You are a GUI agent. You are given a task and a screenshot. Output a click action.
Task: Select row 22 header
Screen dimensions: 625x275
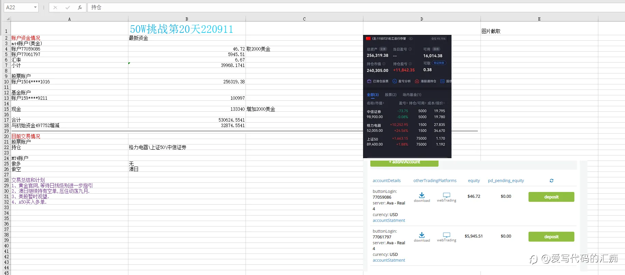[x=6, y=147]
